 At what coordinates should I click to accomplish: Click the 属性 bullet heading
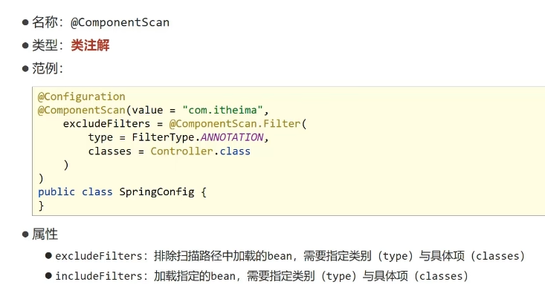coord(45,234)
